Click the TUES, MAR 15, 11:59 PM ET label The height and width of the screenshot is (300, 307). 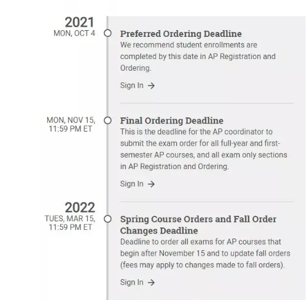(x=70, y=223)
